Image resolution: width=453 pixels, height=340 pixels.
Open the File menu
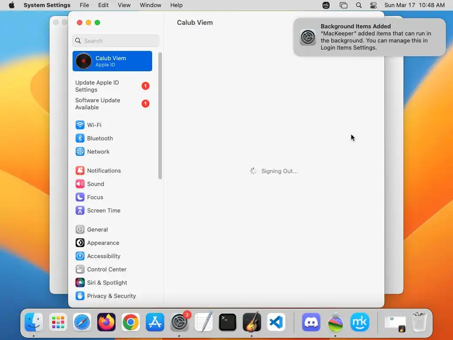coord(84,5)
